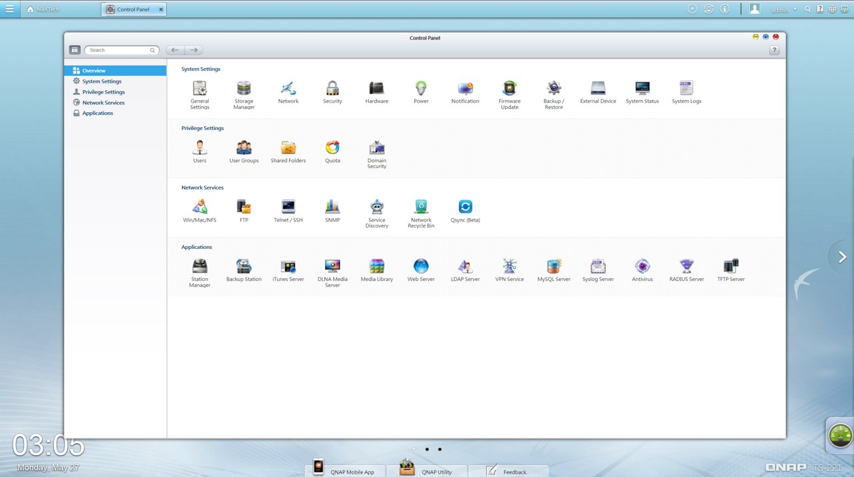Open Storage Manager

click(x=244, y=94)
